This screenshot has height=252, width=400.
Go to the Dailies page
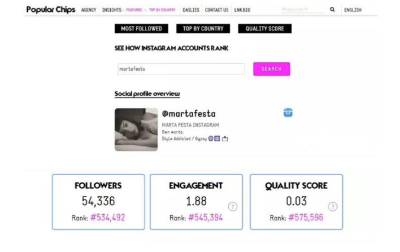click(191, 10)
